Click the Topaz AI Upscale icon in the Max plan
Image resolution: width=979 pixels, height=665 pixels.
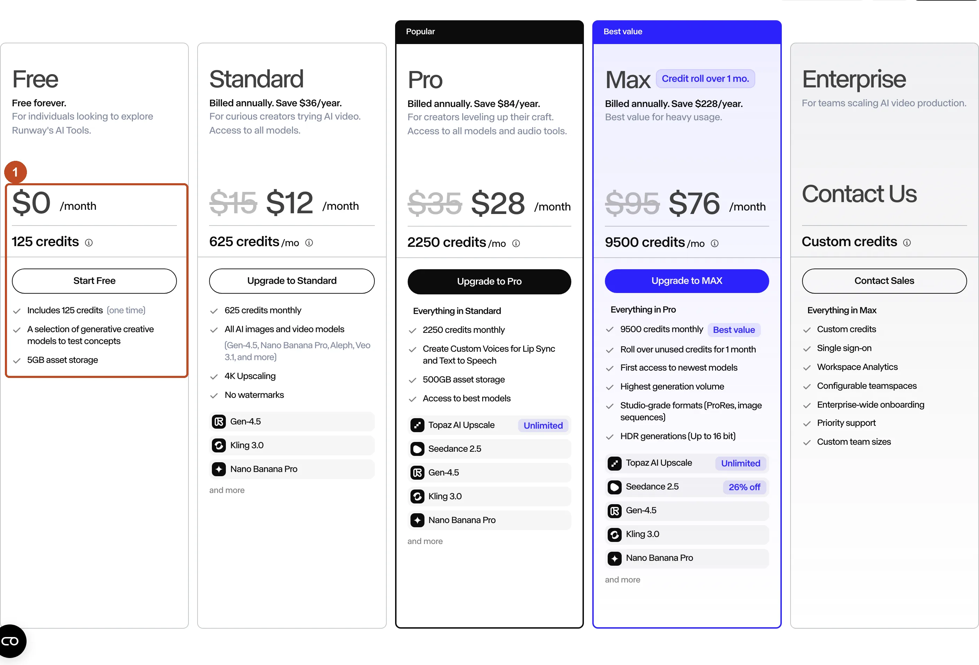(x=615, y=463)
